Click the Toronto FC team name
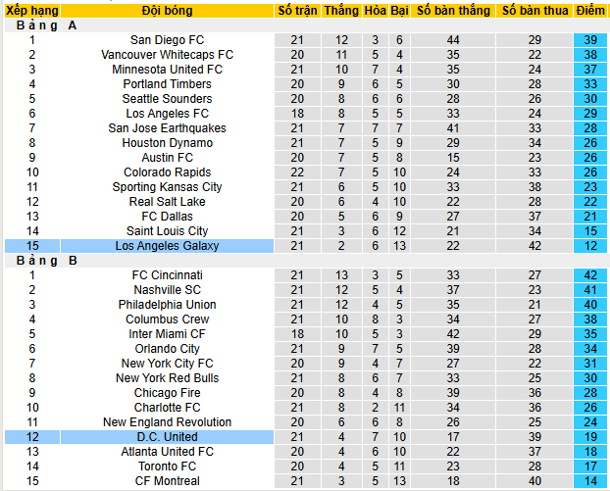 167,466
